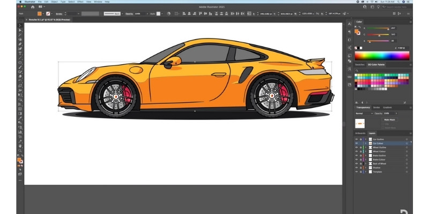Select the Pen tool in toolbar
The height and width of the screenshot is (214, 429).
[x=20, y=44]
